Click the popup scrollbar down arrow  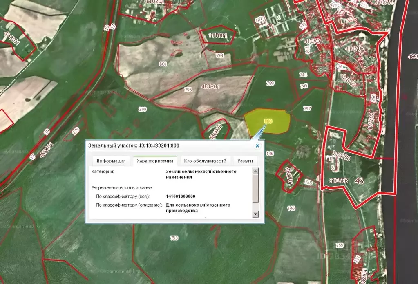point(255,214)
